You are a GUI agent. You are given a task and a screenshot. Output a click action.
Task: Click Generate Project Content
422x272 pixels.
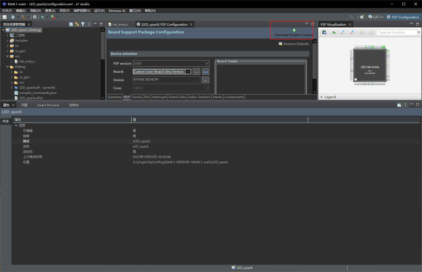point(294,33)
